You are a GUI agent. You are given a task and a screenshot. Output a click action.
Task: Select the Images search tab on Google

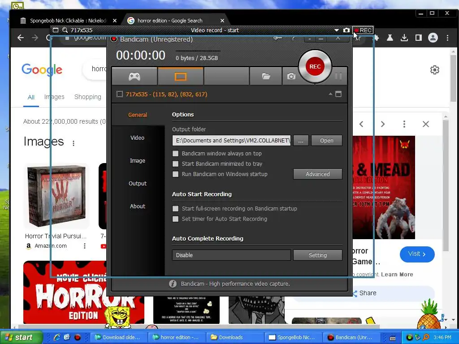pos(54,97)
